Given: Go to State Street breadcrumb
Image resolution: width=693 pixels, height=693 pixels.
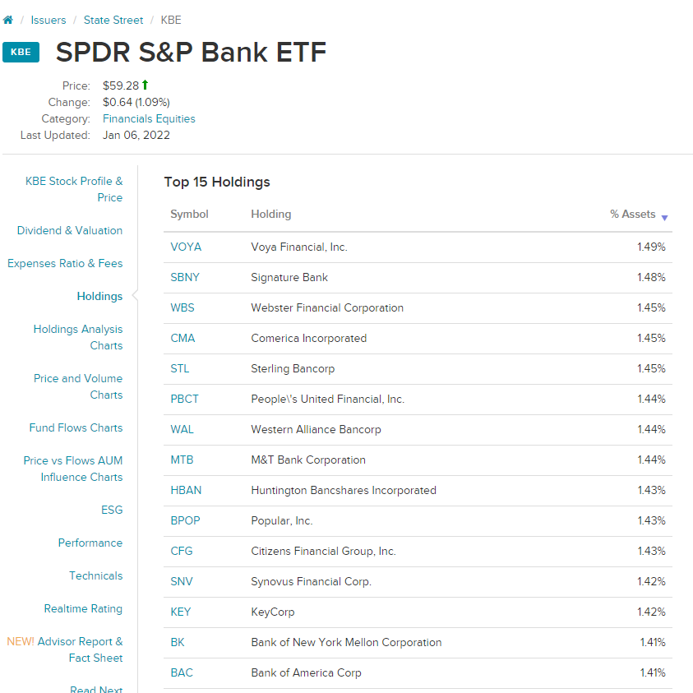Looking at the screenshot, I should tap(113, 20).
